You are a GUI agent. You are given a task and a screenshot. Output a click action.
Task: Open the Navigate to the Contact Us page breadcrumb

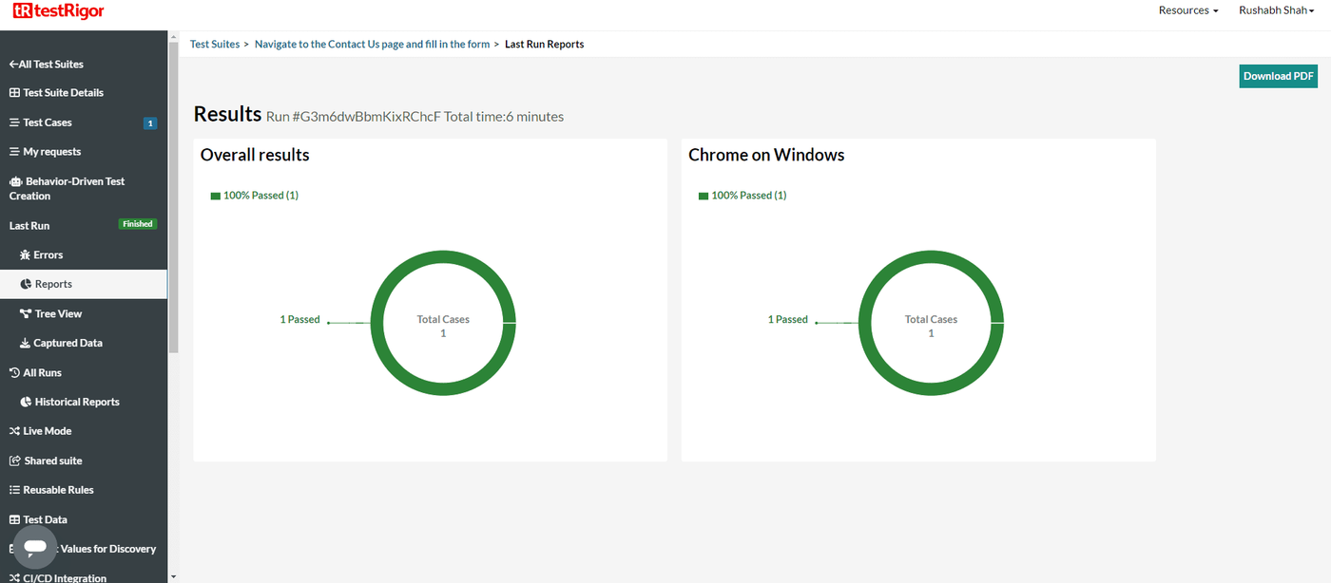373,44
